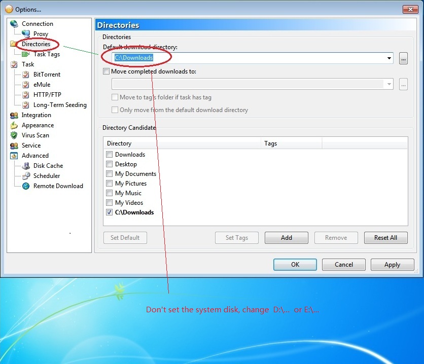Viewport: 424px width, 364px height.
Task: Select HTTP/FTP in the options tree
Action: 47,95
